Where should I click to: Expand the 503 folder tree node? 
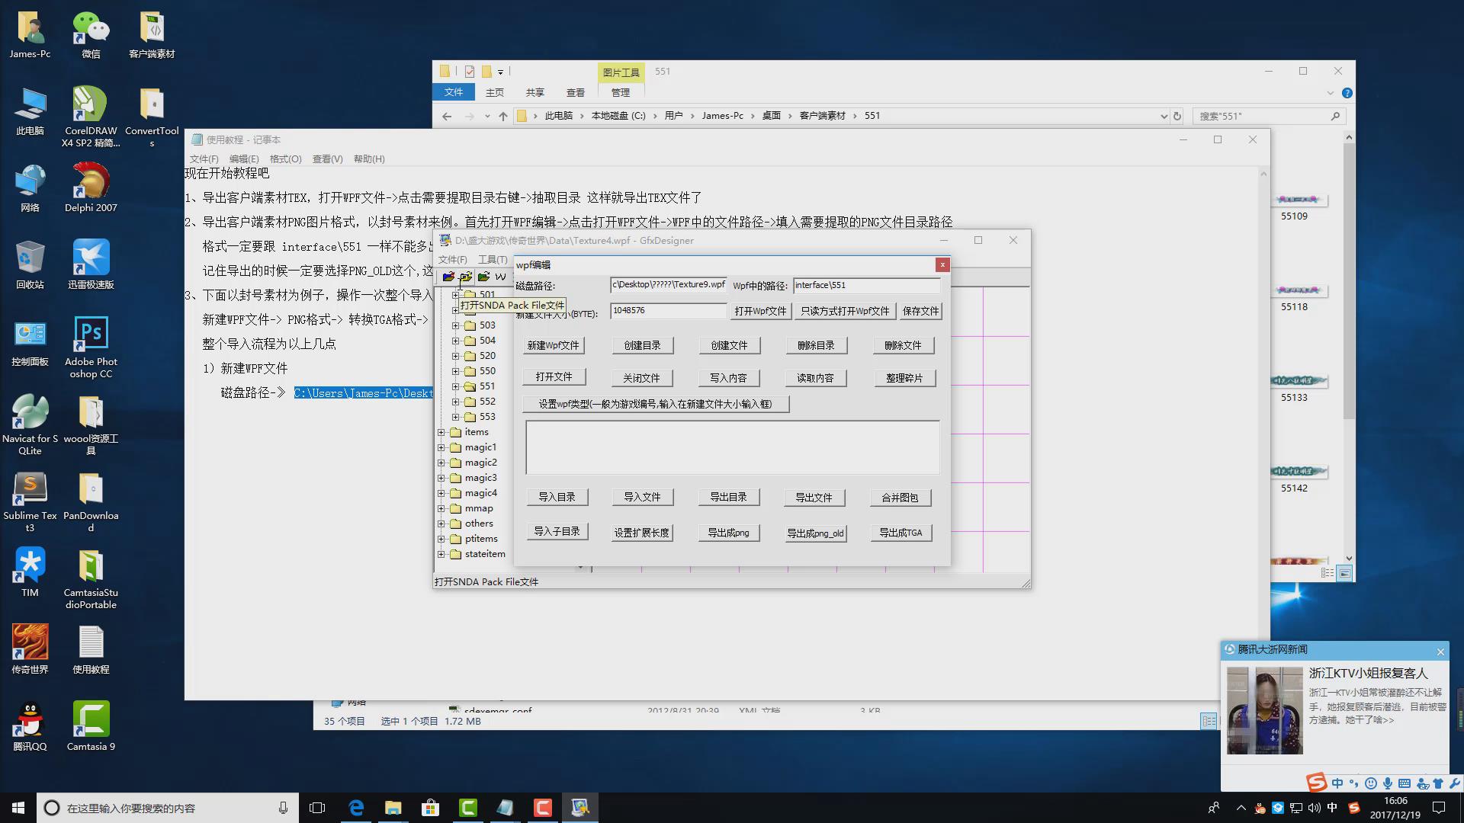coord(456,325)
